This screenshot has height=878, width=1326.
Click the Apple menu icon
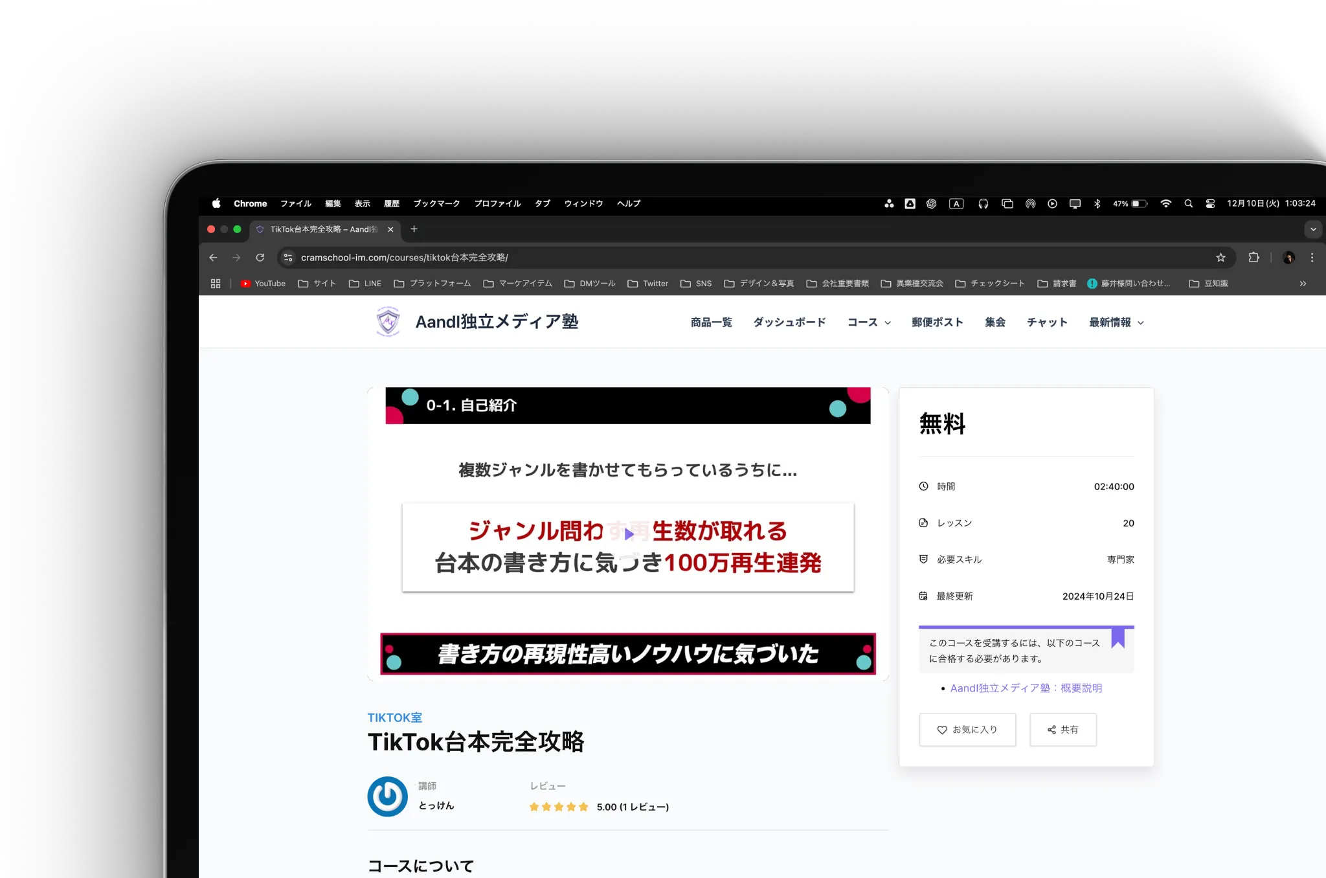click(216, 203)
